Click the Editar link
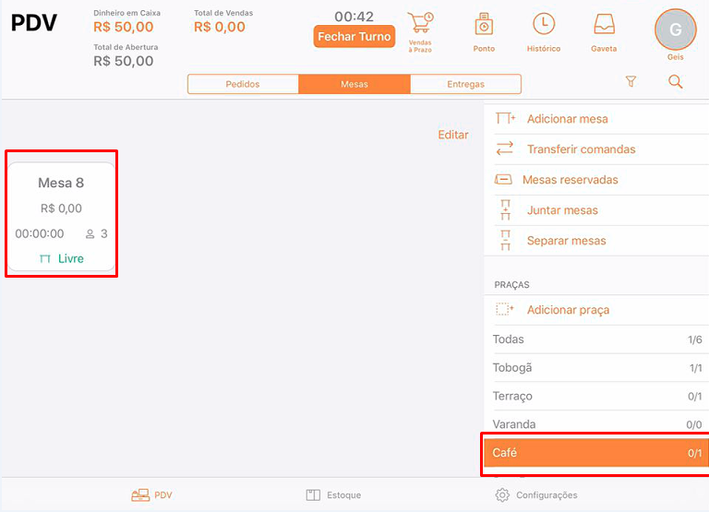The image size is (709, 512). (x=453, y=135)
